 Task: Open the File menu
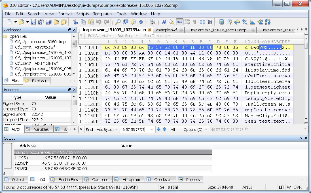point(8,14)
